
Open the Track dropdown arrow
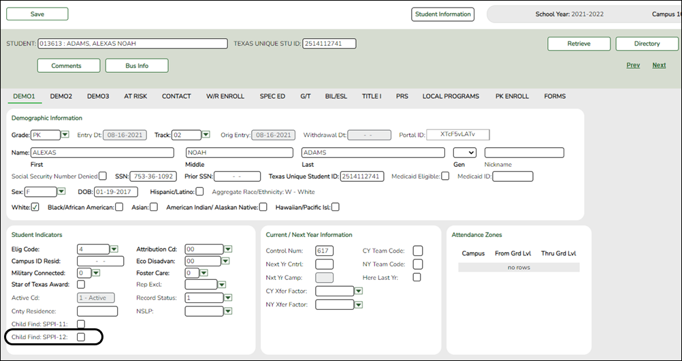coord(206,135)
